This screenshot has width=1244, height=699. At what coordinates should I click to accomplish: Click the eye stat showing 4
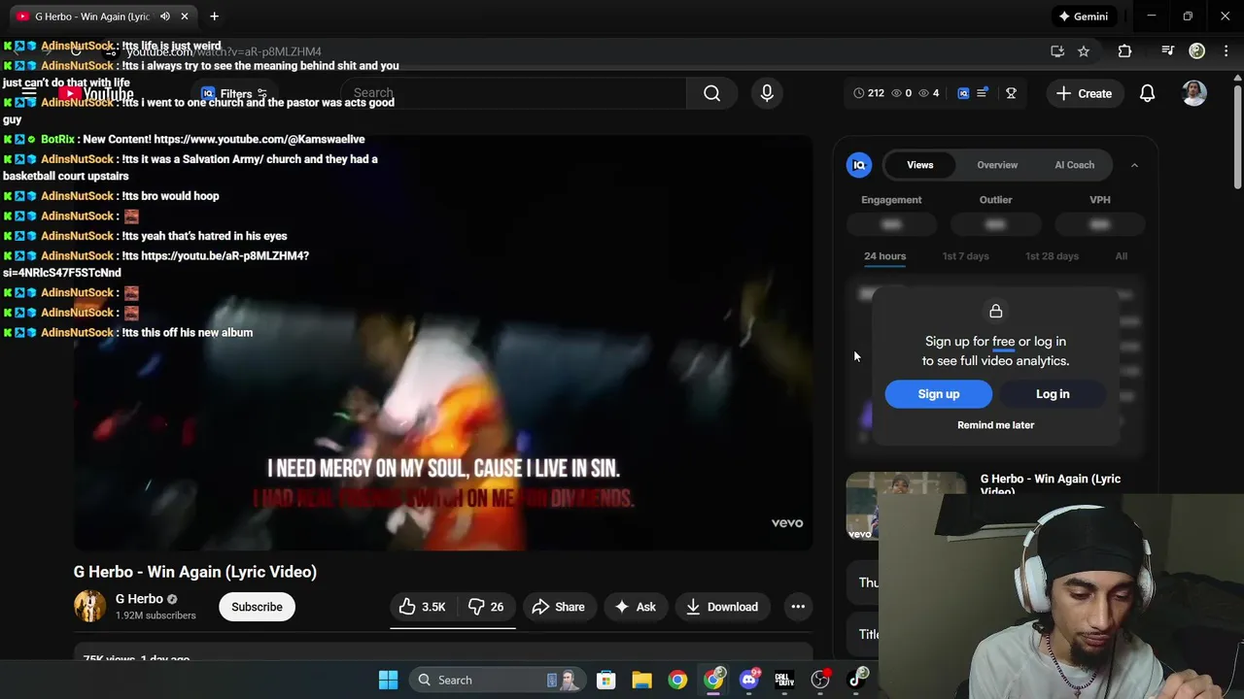[929, 93]
